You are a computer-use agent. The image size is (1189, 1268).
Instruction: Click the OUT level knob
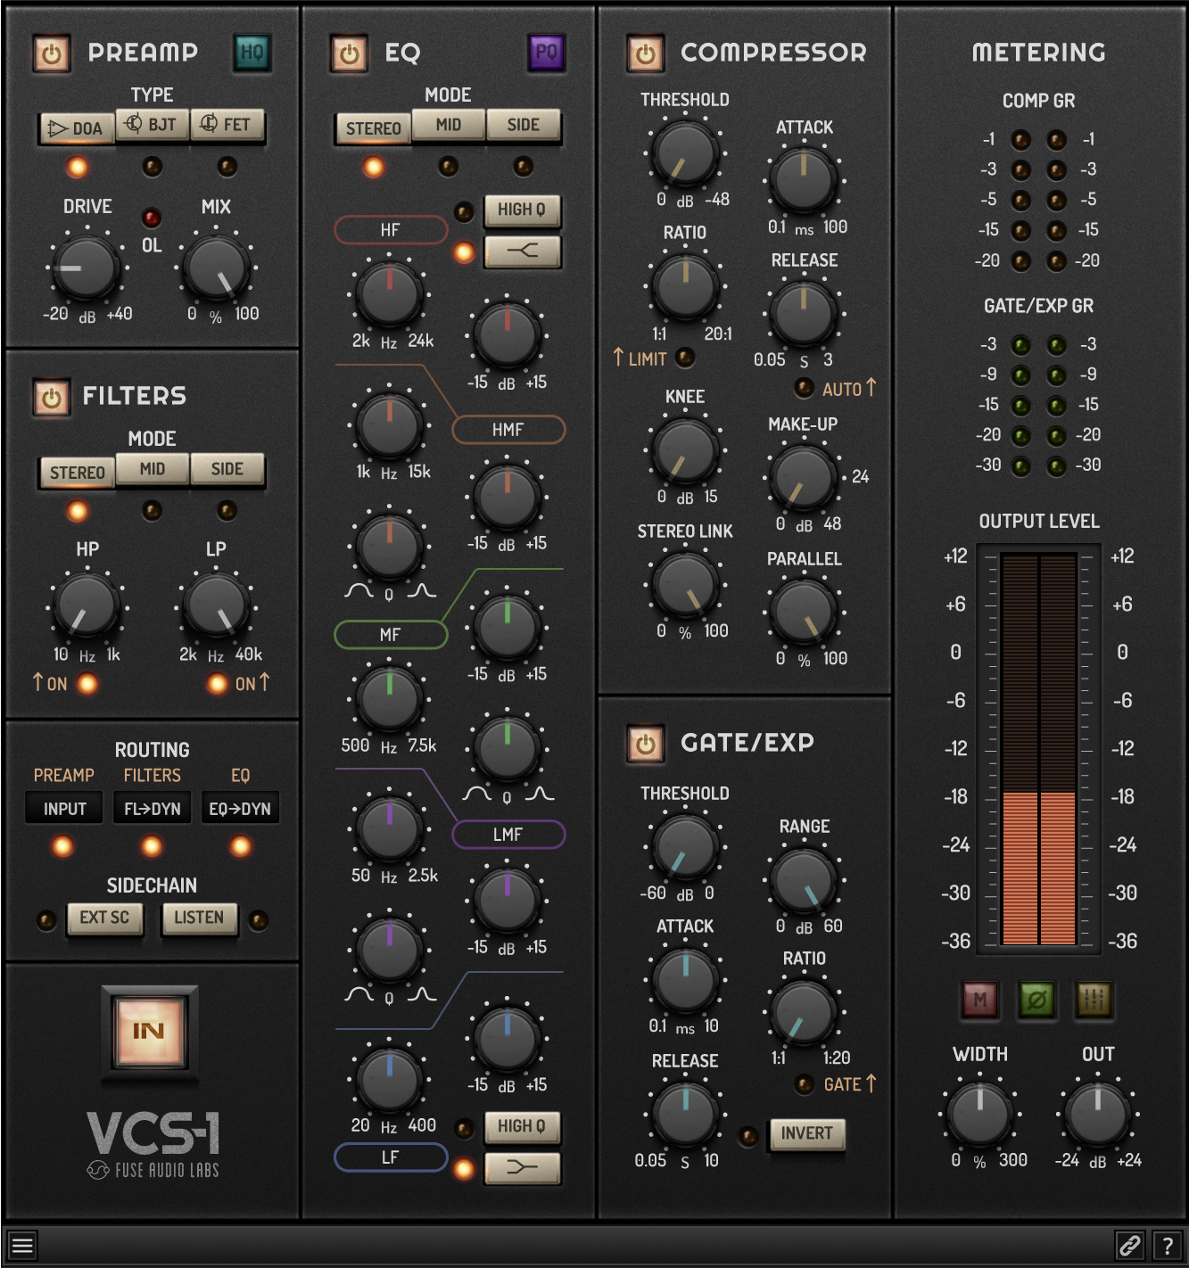[x=1097, y=1115]
